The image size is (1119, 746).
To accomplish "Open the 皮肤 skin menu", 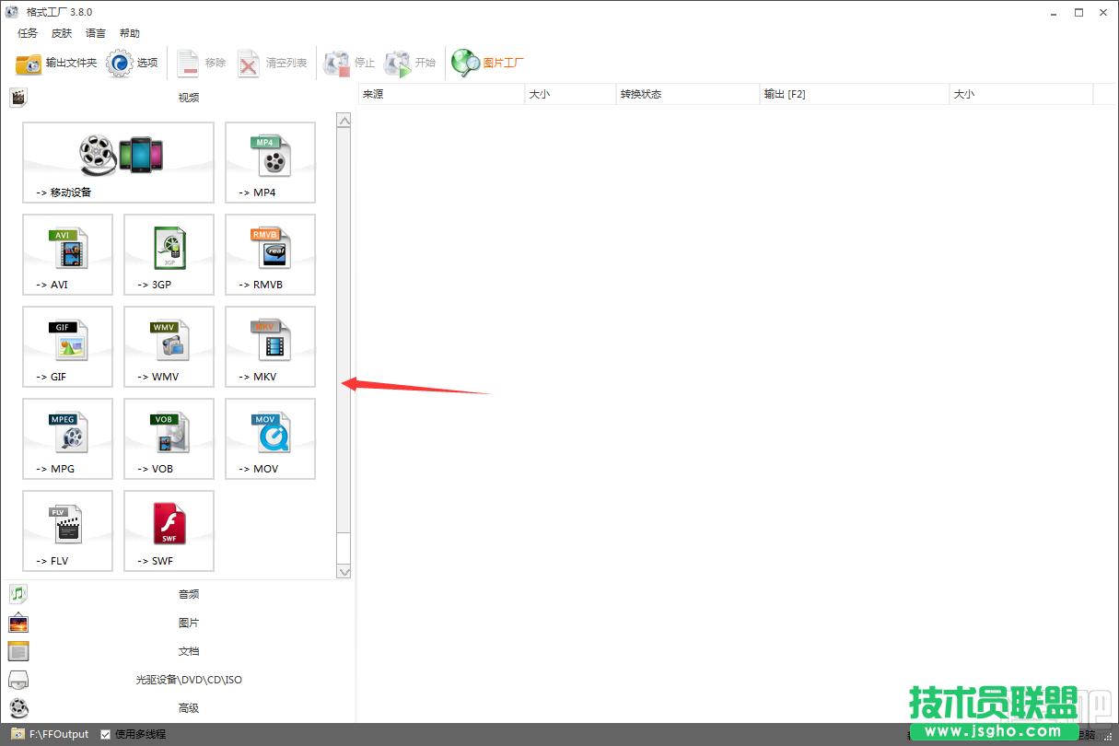I will click(x=62, y=33).
